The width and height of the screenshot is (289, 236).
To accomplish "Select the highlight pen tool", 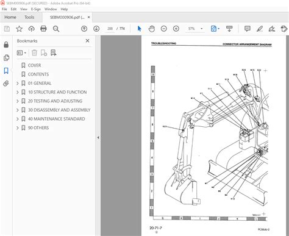I will click(x=260, y=29).
